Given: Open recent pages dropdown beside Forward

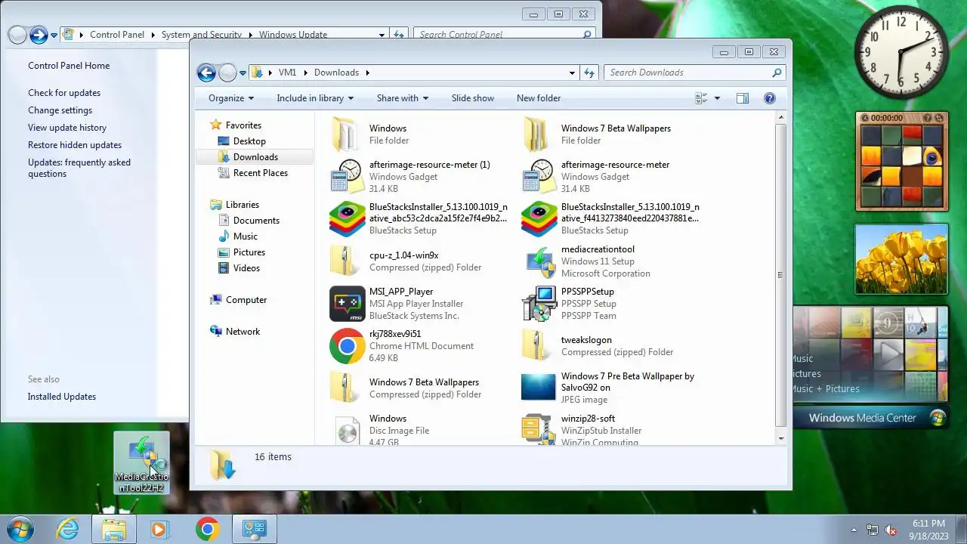Looking at the screenshot, I should click(x=243, y=73).
